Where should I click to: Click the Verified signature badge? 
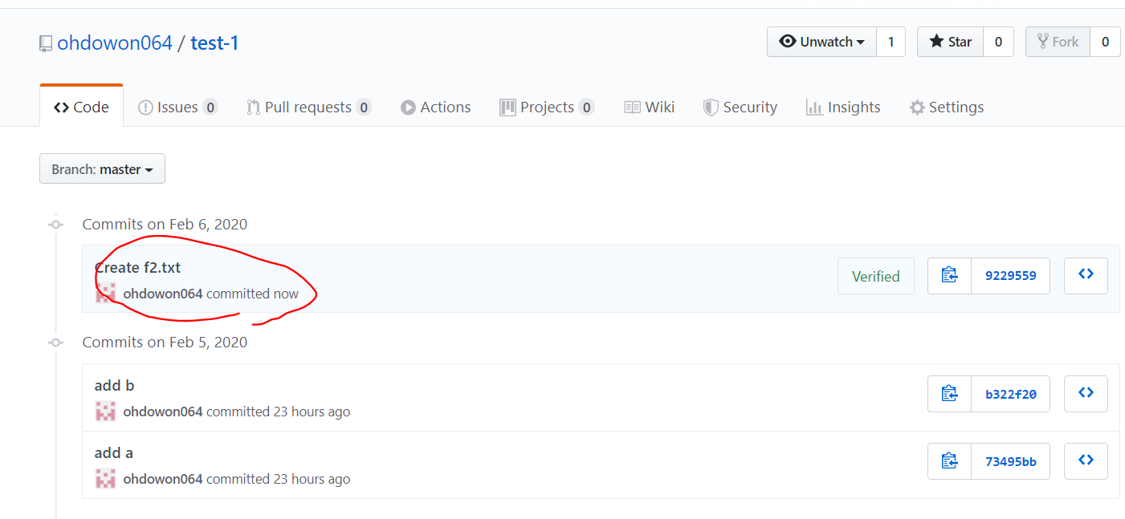[x=876, y=276]
